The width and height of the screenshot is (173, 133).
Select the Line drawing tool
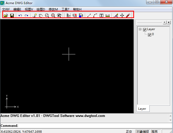click(89, 15)
